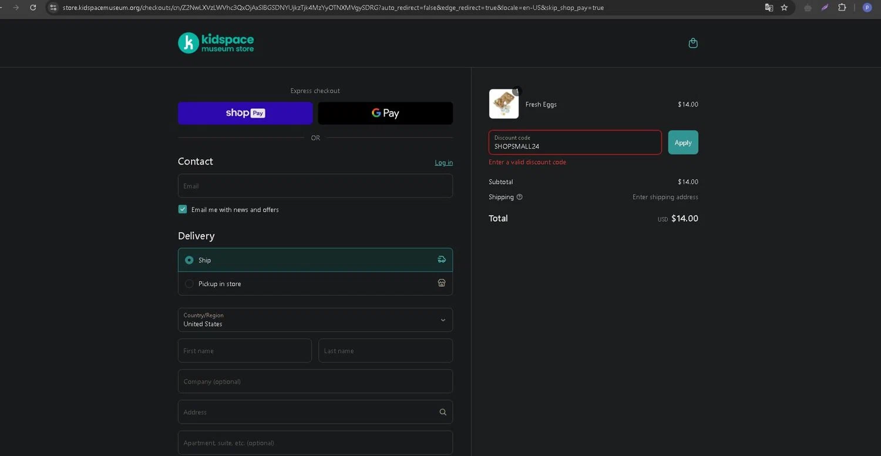Focus the Email input field
This screenshot has width=881, height=456.
coord(315,186)
